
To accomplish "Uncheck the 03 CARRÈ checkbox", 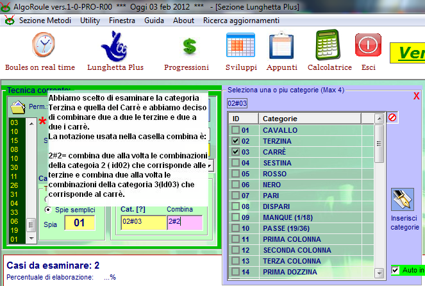I will click(235, 152).
